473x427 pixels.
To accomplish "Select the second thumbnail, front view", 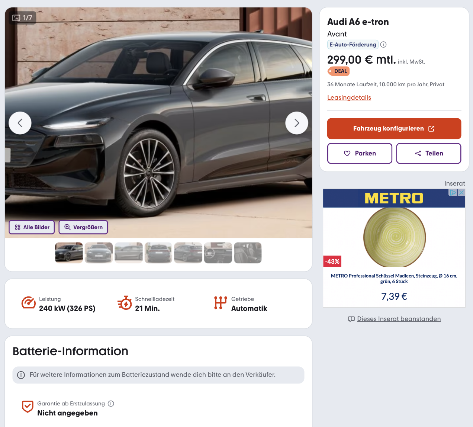I will point(99,253).
